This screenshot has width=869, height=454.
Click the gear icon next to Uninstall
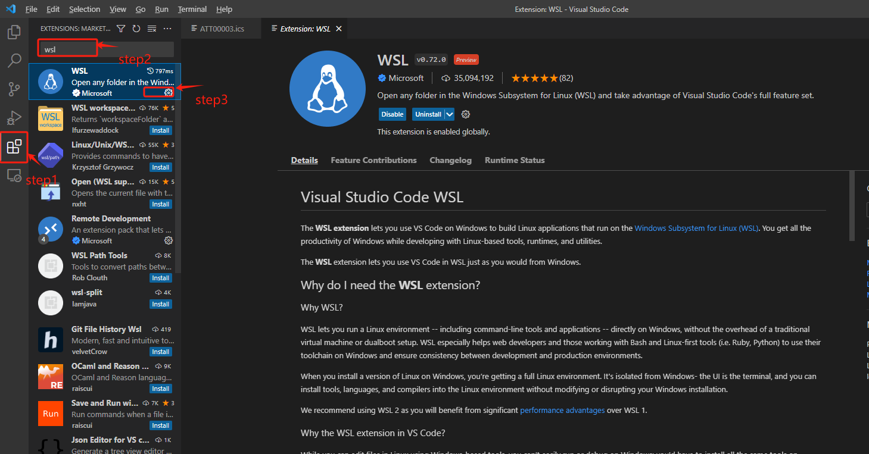(x=465, y=114)
